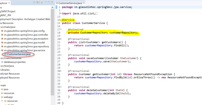The height and width of the screenshot is (105, 202).
Task: Click the explorer vertical scrollbar thumb
Action: 52,52
